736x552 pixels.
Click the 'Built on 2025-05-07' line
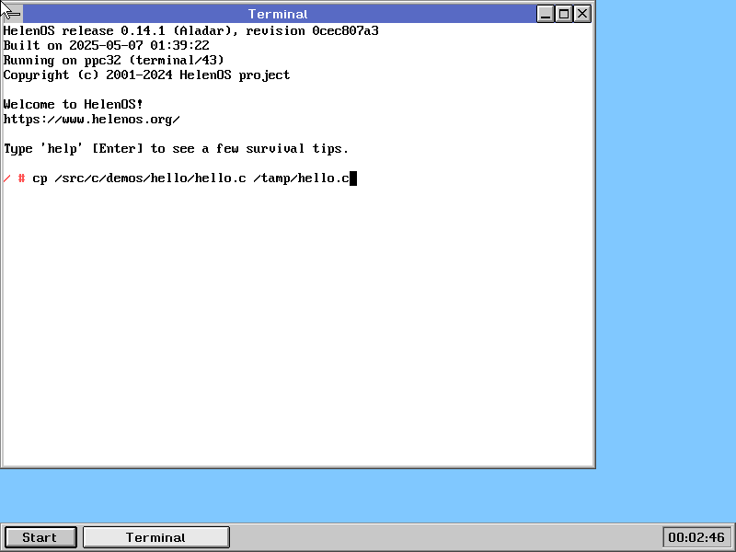106,45
